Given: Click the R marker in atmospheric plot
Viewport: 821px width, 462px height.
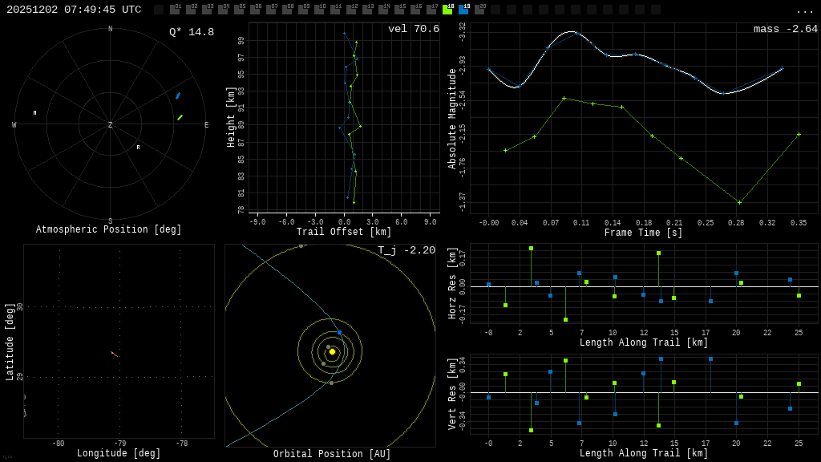Looking at the screenshot, I should pyautogui.click(x=138, y=148).
